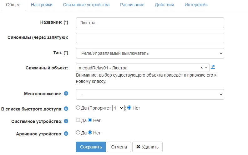Click info icon next to Местоположение
The image size is (248, 155).
pyautogui.click(x=66, y=94)
